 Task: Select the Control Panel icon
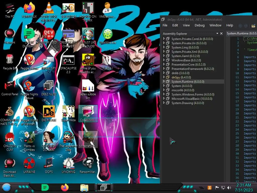(x=10, y=88)
